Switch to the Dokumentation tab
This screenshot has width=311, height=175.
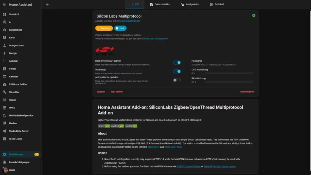(160, 4)
